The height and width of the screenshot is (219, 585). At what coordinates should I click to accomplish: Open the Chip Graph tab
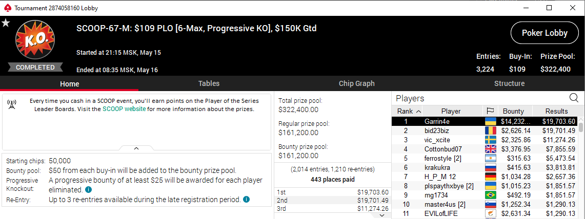(356, 83)
